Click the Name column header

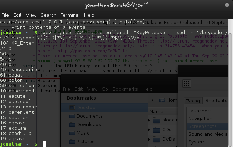coord(156,111)
